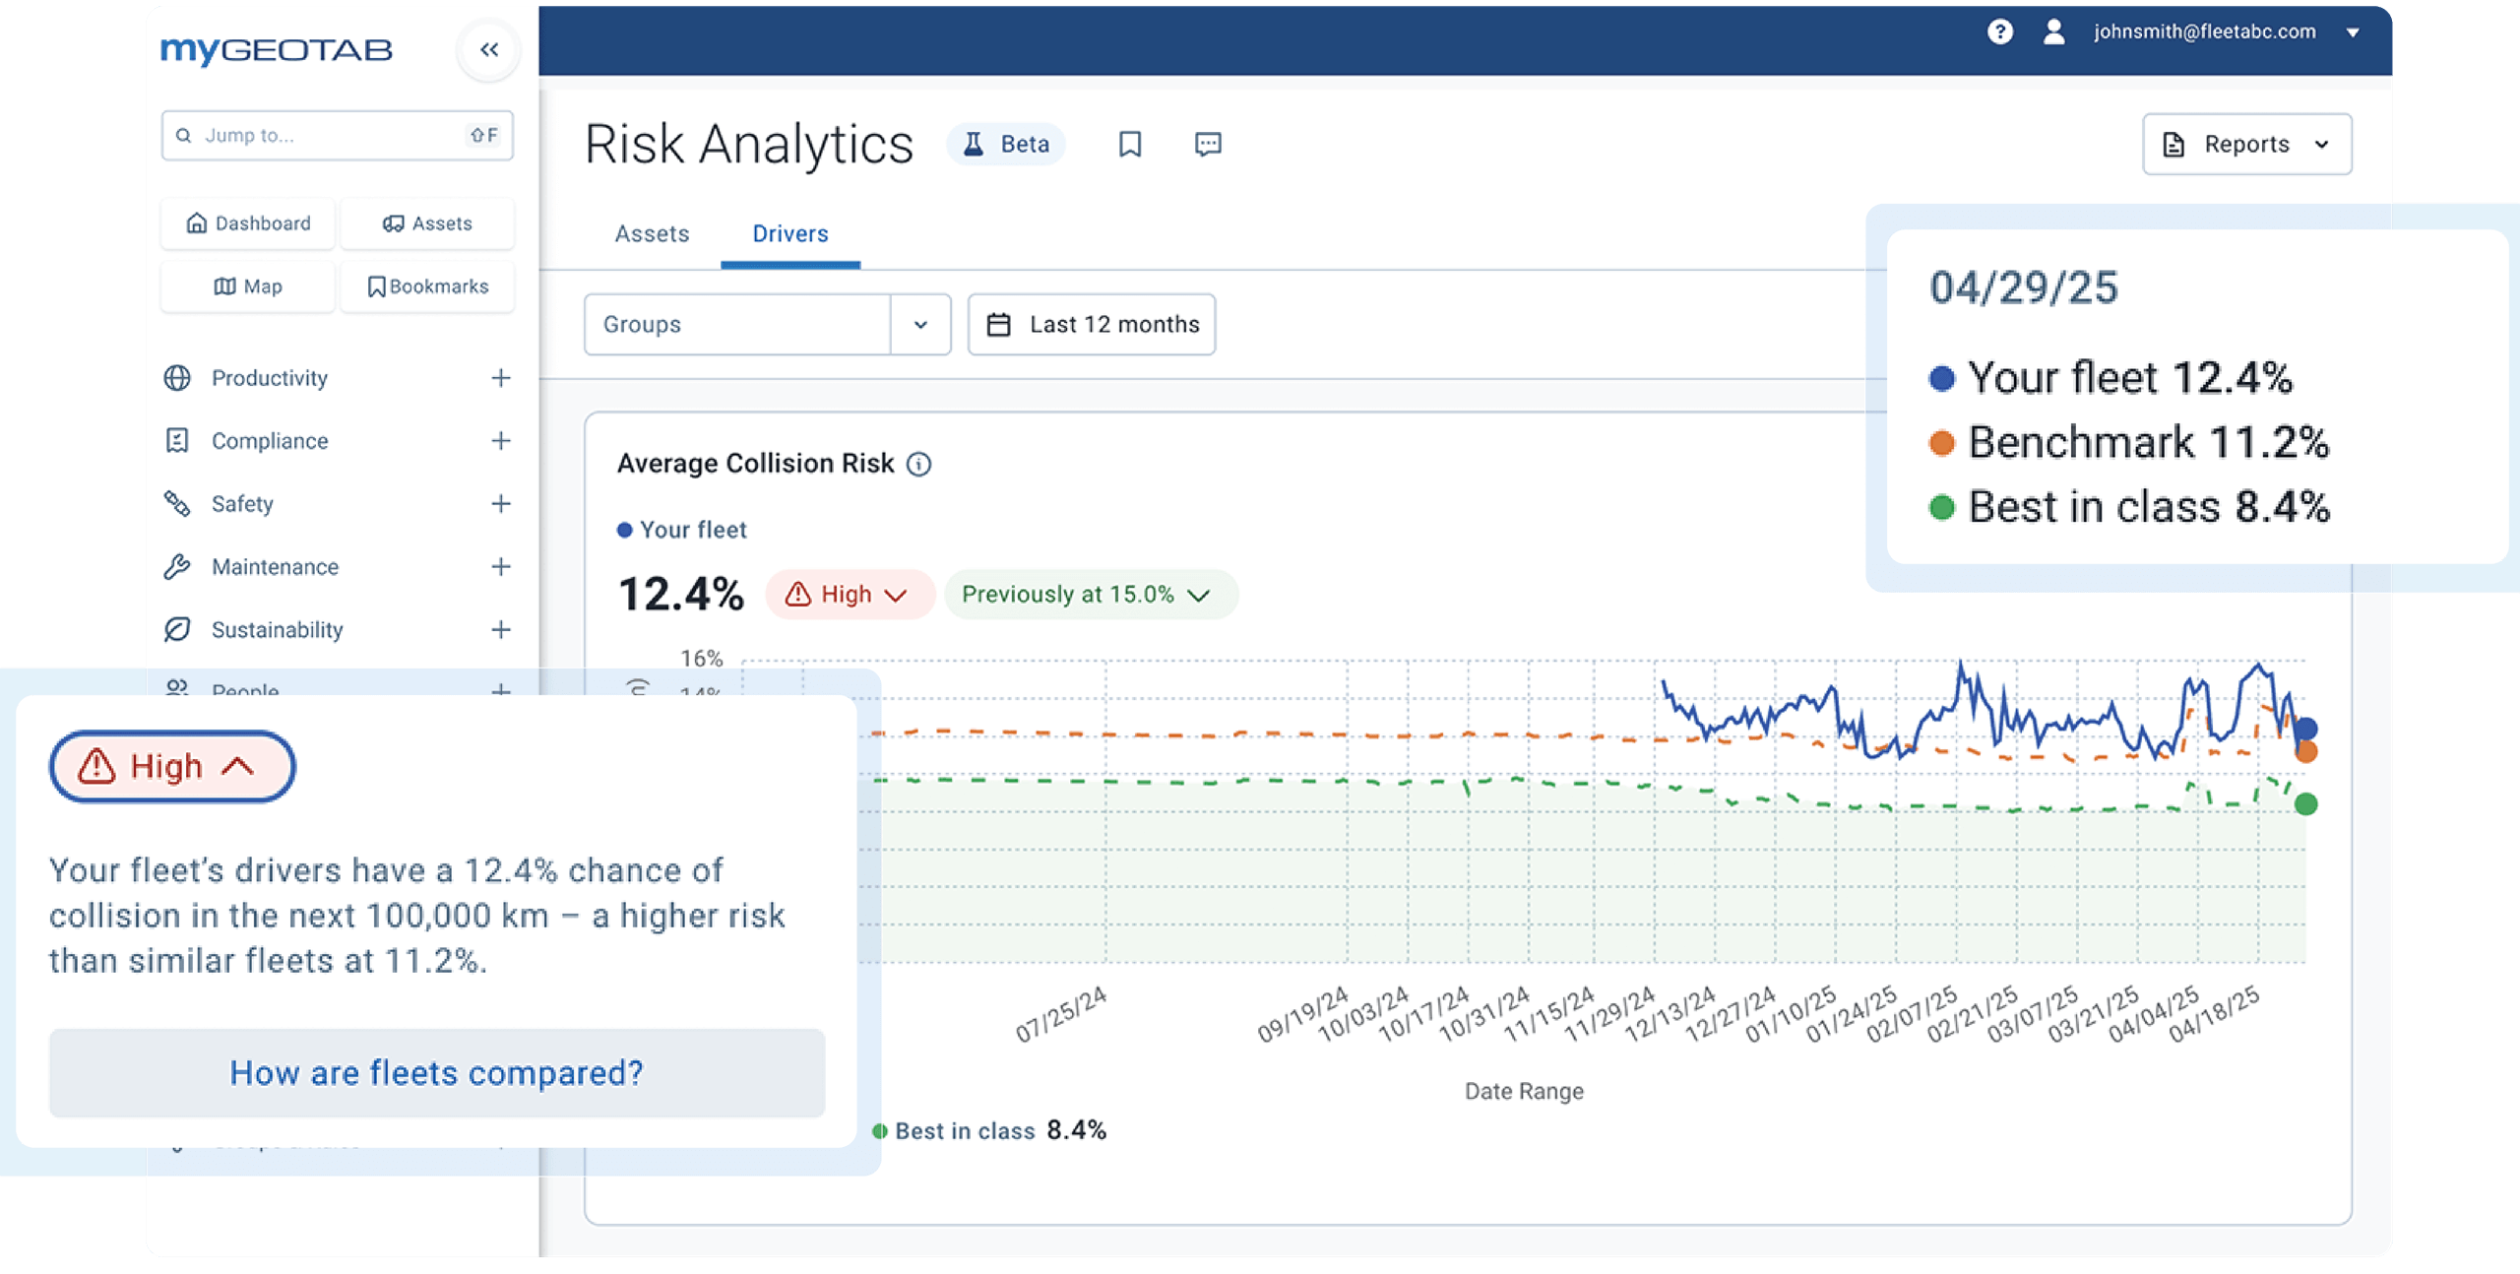The image size is (2520, 1274).
Task: Click the Average Collision Risk info icon
Action: point(918,464)
